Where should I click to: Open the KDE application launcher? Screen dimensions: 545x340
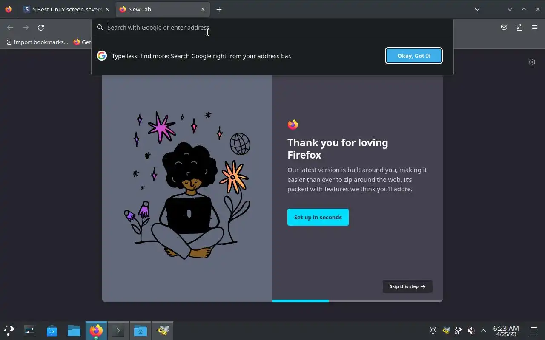pyautogui.click(x=9, y=330)
